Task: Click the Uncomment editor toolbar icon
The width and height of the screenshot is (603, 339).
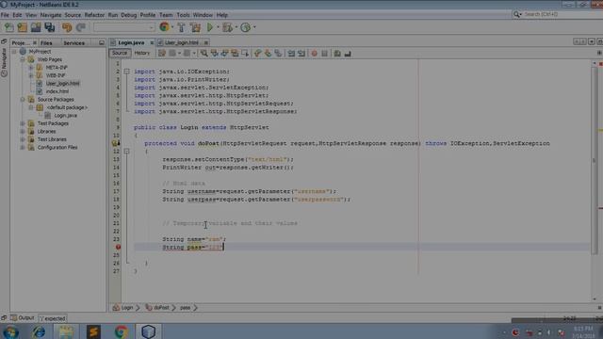Action: coord(348,54)
